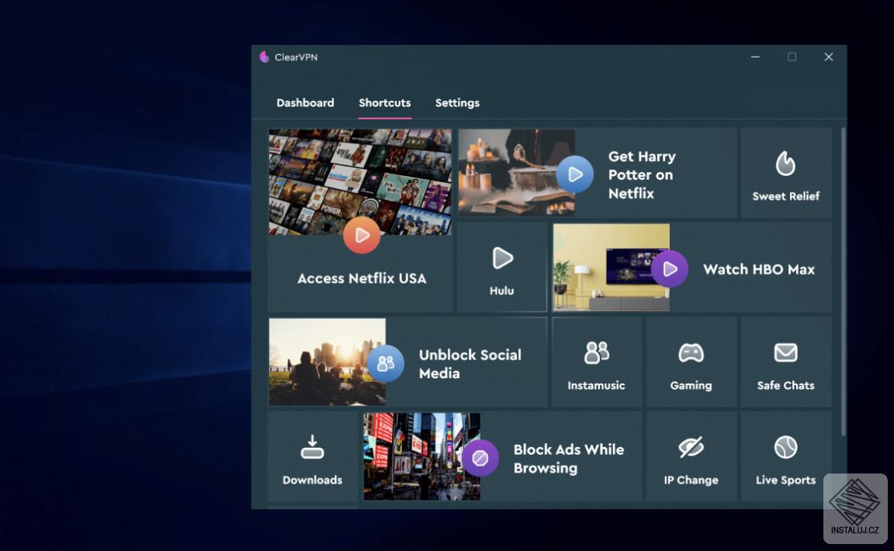
Task: Select the Gaming controller icon
Action: (691, 353)
